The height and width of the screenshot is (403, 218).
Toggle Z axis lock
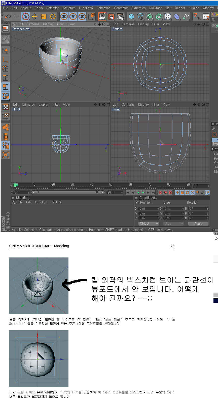[x=82, y=16]
